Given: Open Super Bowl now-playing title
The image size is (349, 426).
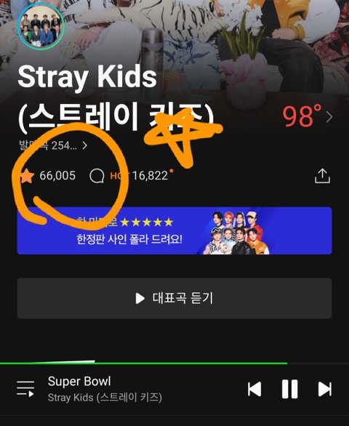Looking at the screenshot, I should point(79,381).
